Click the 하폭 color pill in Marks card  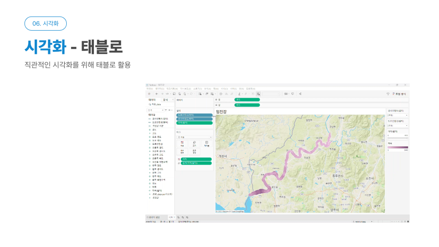(196, 159)
